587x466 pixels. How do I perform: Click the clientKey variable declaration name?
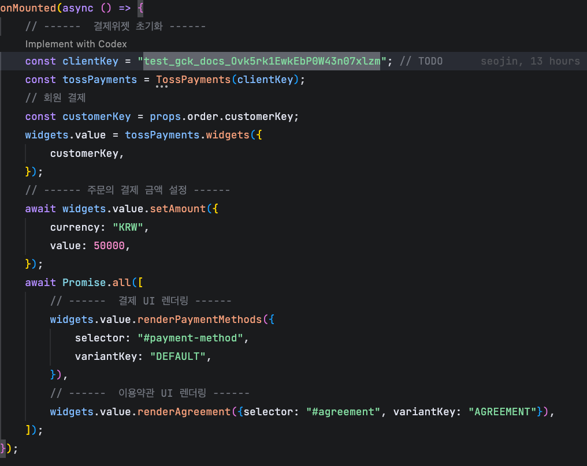click(x=90, y=61)
